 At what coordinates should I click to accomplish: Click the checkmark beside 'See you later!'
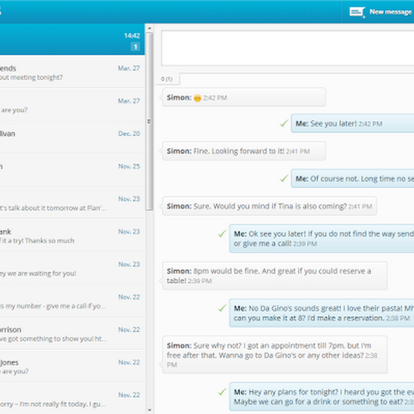coord(284,123)
